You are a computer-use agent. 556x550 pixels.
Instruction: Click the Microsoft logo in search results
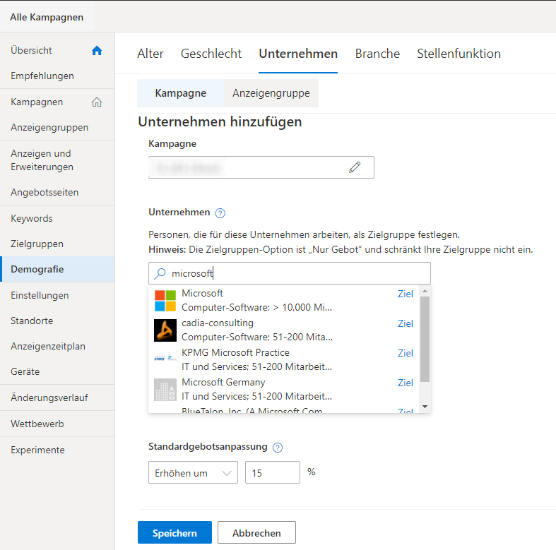coord(165,301)
